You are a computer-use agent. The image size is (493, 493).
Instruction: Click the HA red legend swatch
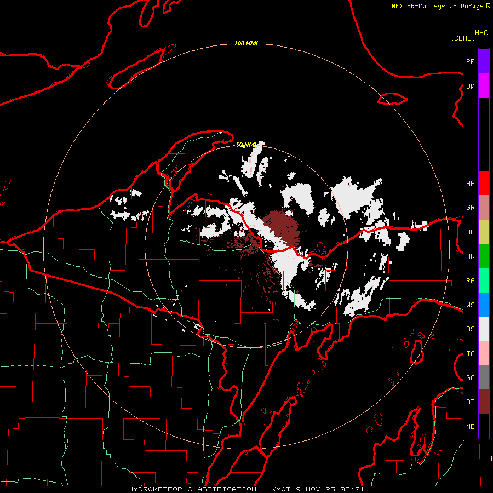[484, 183]
